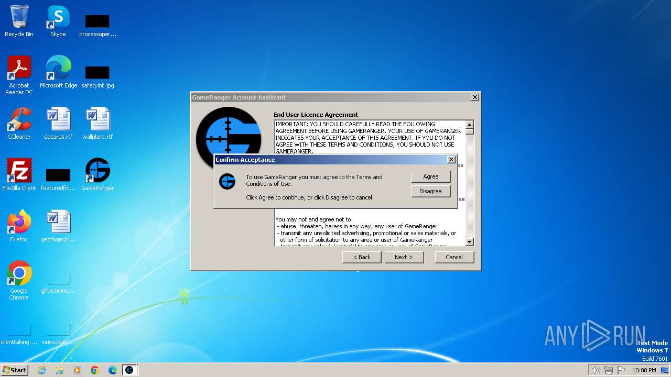Select the gettingextr document icon
Screen dimensions: 671x377
pyautogui.click(x=58, y=226)
